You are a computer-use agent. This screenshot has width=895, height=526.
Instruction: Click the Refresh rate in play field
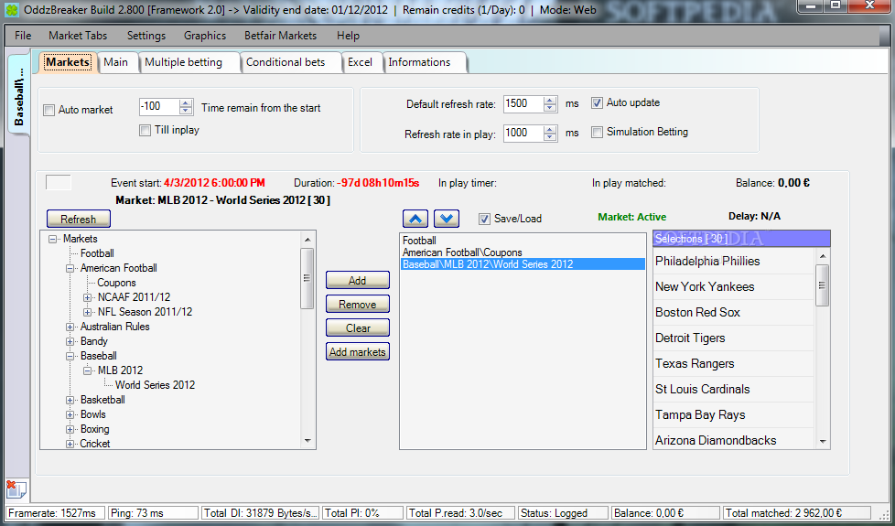tap(523, 133)
